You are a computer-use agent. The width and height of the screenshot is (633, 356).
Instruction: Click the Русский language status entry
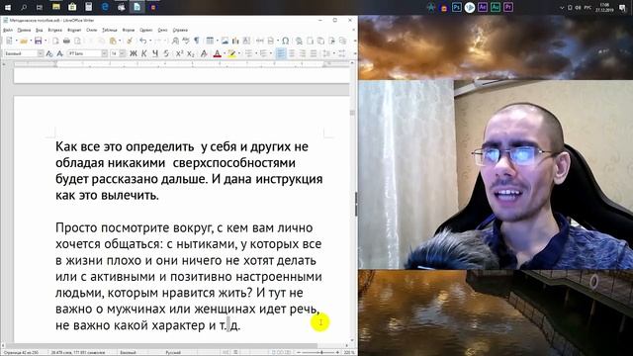(x=173, y=352)
